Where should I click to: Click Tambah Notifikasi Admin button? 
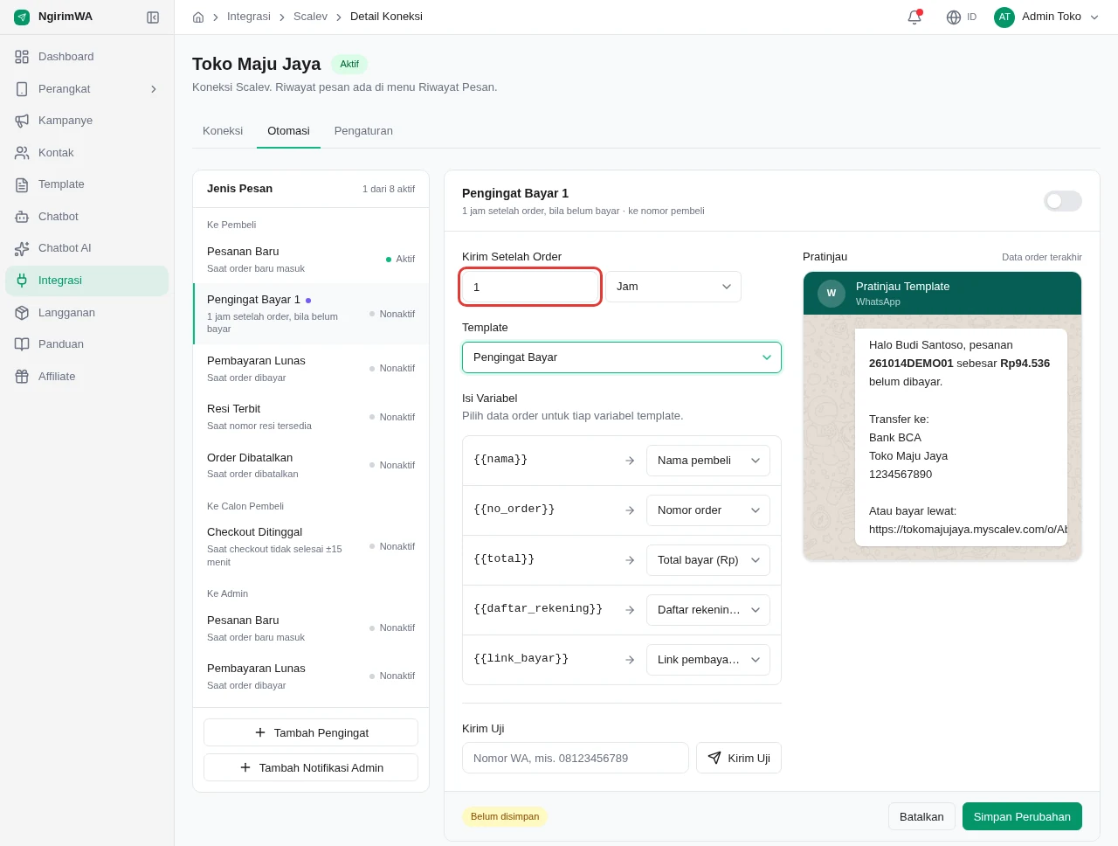click(x=311, y=767)
